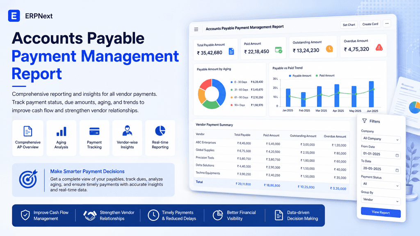Open the To Date calendar icon
Screen dimensions: 420x236
point(397,170)
